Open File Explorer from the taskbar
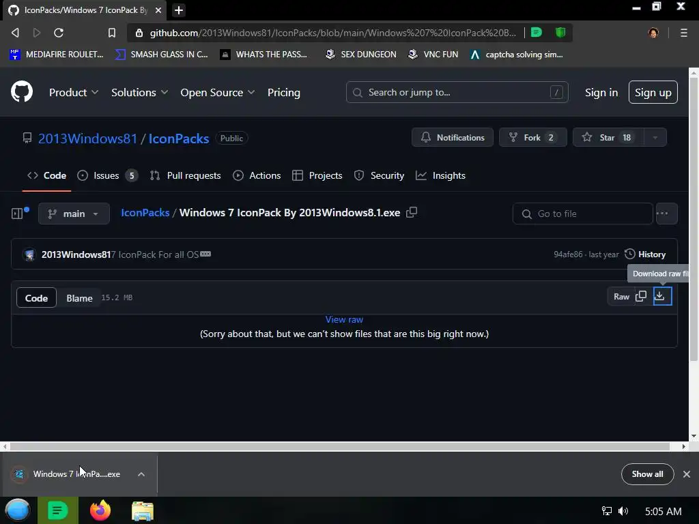This screenshot has width=699, height=524. point(143,510)
